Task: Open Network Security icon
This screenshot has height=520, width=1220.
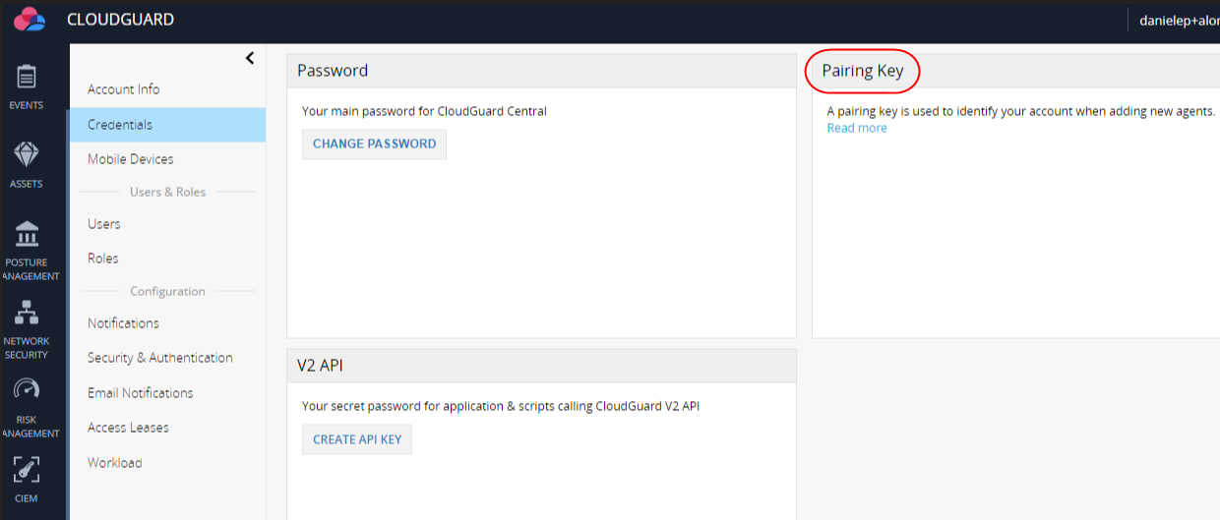Action: click(x=27, y=313)
